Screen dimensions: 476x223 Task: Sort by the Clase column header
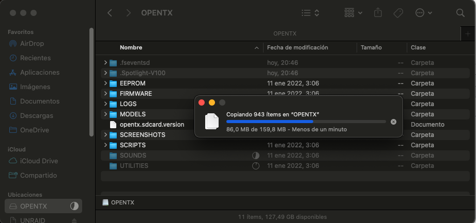click(x=418, y=47)
